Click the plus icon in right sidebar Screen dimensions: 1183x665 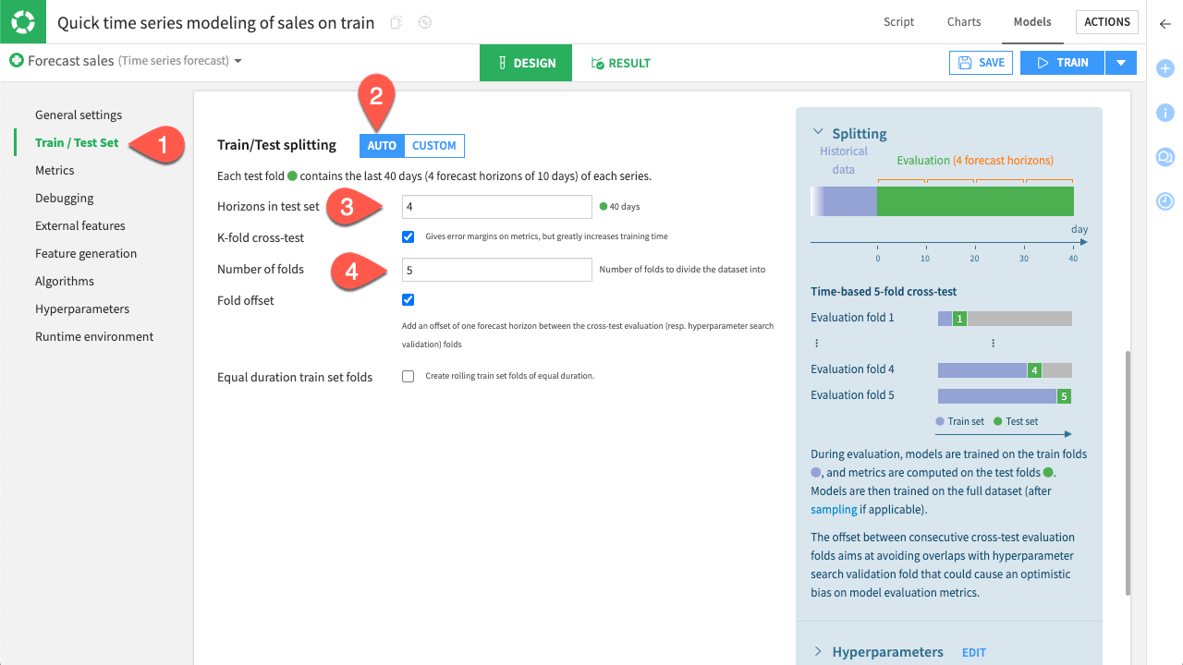point(1165,68)
